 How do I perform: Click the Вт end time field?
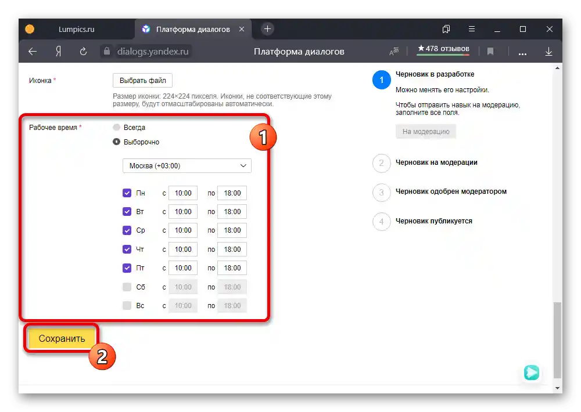pyautogui.click(x=232, y=211)
